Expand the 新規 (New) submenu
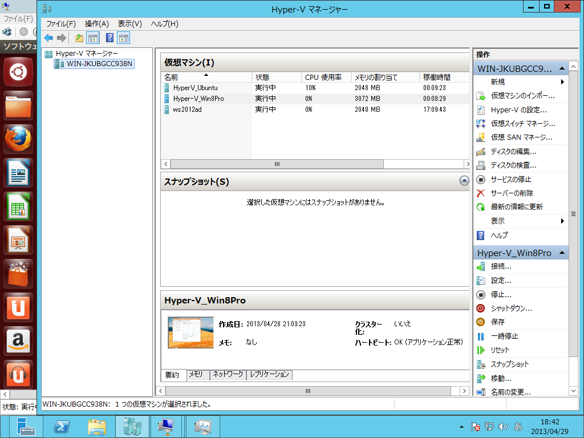This screenshot has height=438, width=584. [x=562, y=82]
